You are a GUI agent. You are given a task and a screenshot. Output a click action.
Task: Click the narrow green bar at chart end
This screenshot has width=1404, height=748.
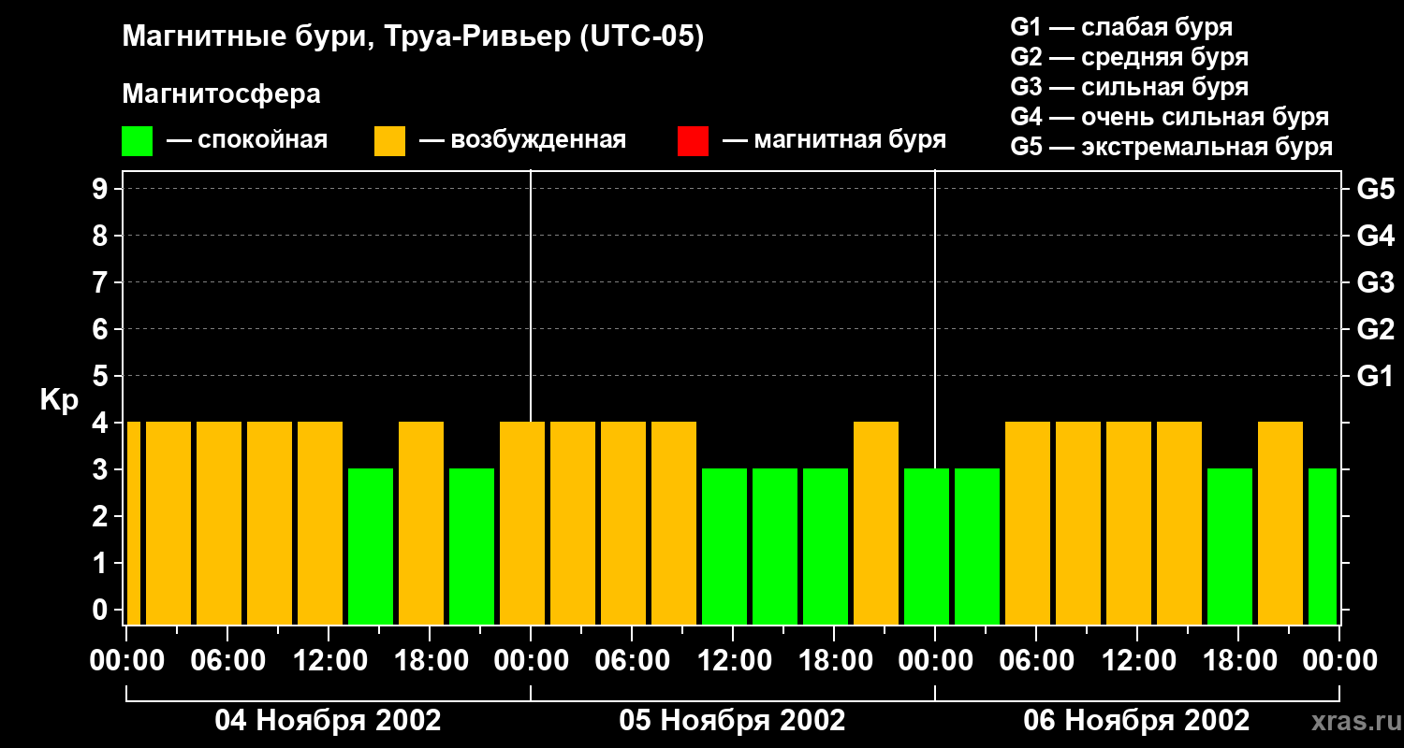[x=1323, y=546]
